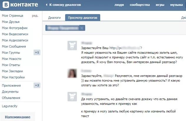This screenshot has height=121, width=186.
Task: Click the VKontakte logo icon
Action: coord(6,5)
